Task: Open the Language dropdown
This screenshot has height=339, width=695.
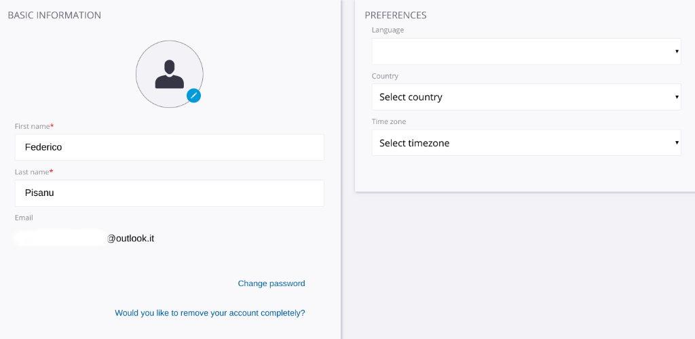Action: point(526,52)
